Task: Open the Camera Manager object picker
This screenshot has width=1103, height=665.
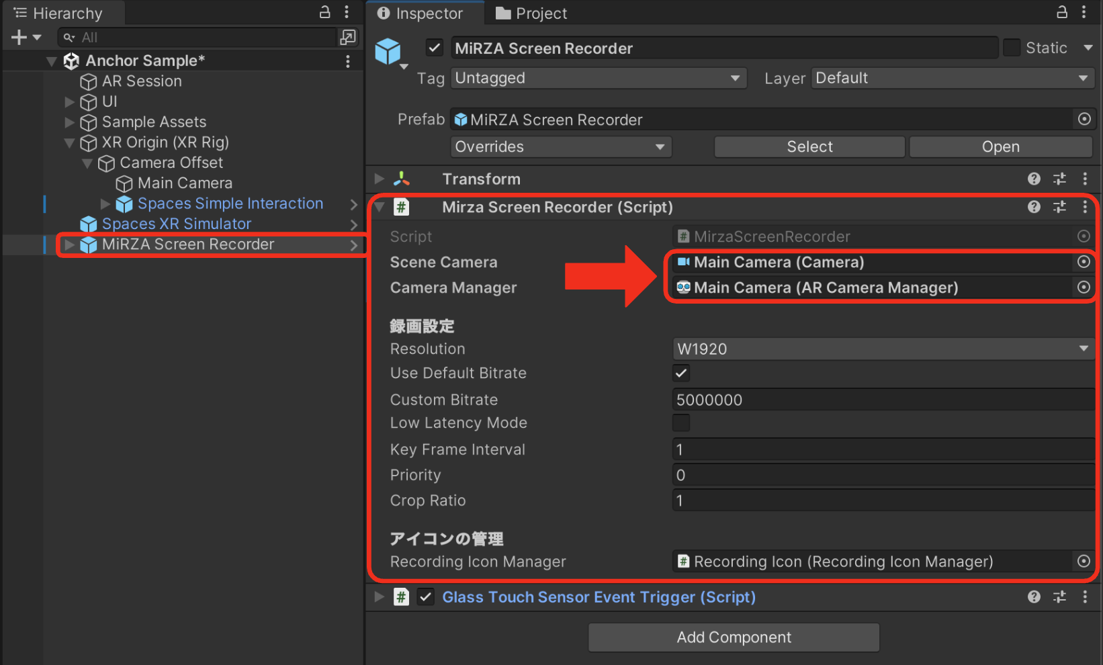Action: [1084, 287]
